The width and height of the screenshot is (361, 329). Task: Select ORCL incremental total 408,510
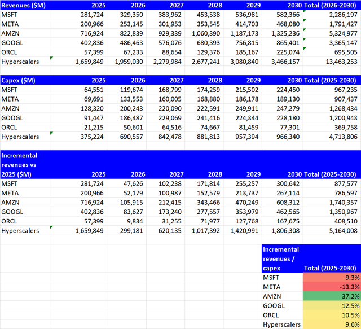point(332,221)
